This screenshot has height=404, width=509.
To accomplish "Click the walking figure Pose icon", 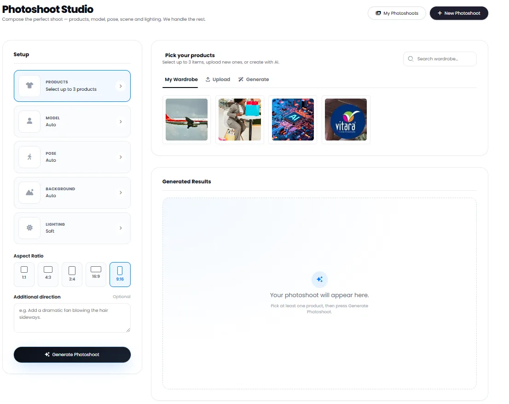I will (x=29, y=157).
